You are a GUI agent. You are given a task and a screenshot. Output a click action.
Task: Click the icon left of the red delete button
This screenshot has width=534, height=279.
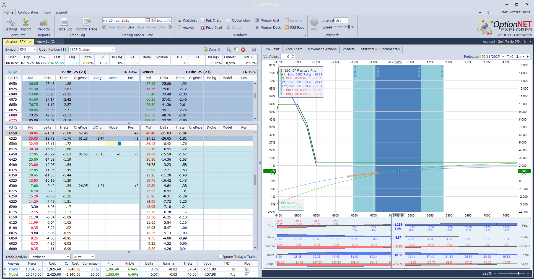click(x=236, y=49)
